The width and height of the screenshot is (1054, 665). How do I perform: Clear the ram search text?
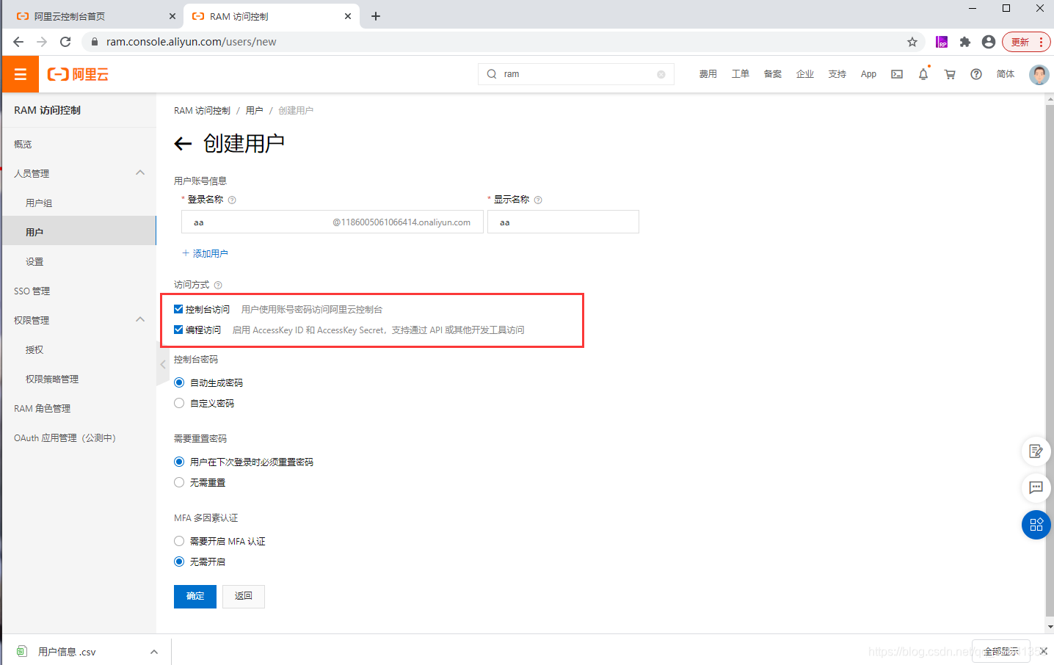(x=661, y=74)
